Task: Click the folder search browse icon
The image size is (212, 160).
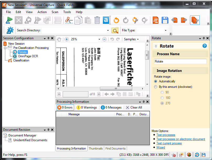Action: [x=115, y=30]
